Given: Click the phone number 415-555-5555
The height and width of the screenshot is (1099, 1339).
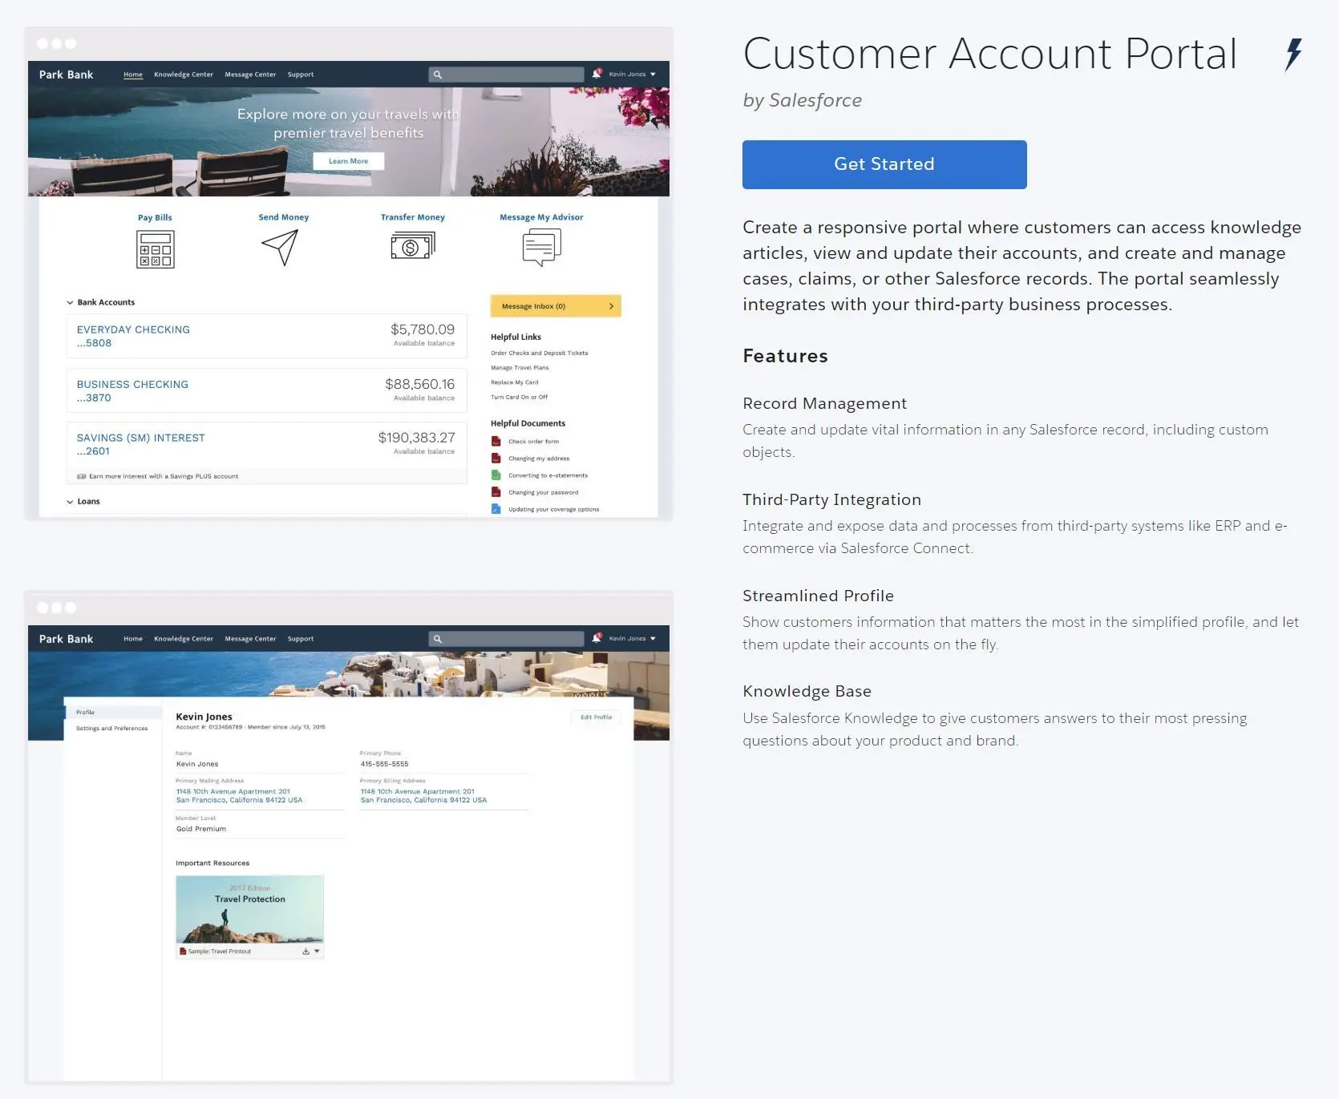Looking at the screenshot, I should tap(384, 764).
